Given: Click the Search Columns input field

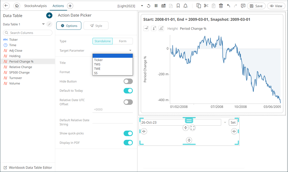Looking at the screenshot, I should pos(27,33).
